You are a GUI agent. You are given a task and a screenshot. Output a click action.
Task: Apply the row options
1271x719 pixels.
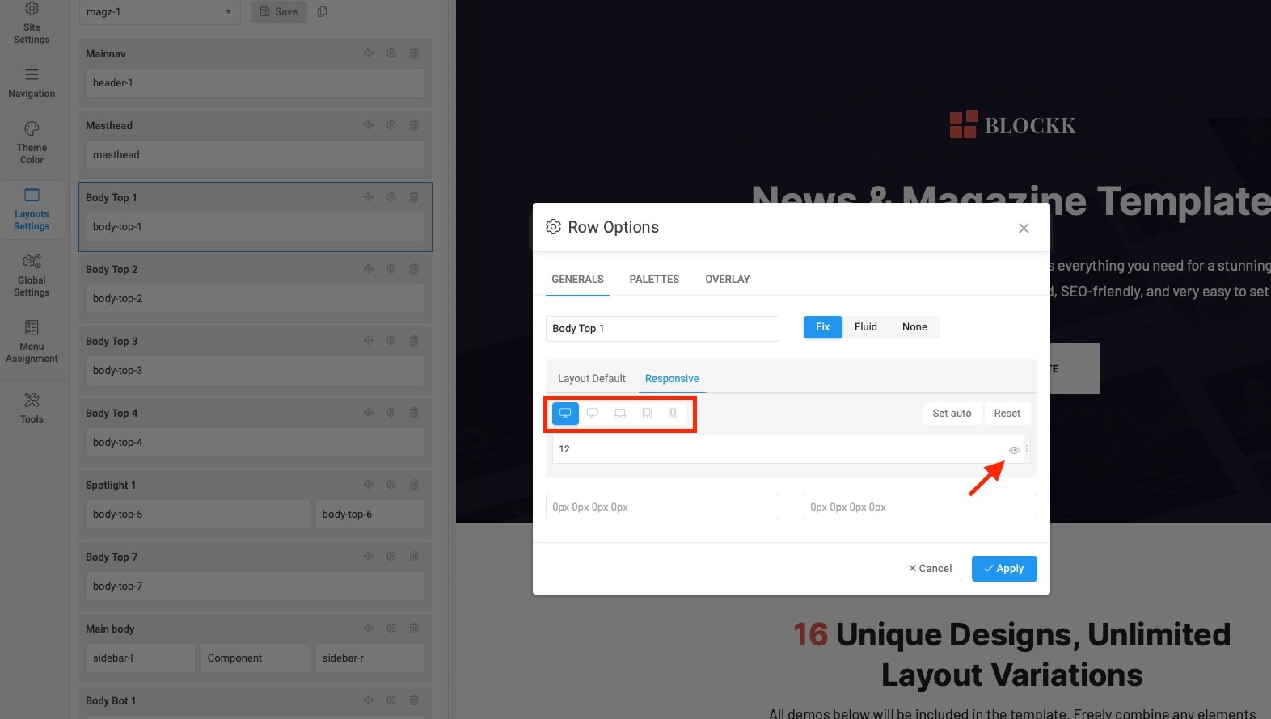click(1004, 569)
